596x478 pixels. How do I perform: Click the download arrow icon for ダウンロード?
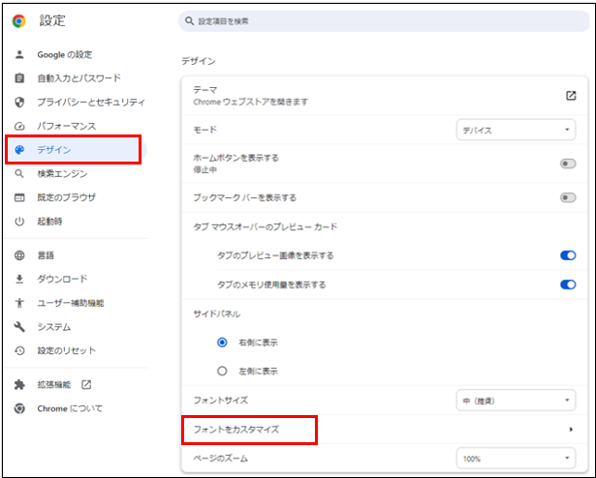pos(19,279)
